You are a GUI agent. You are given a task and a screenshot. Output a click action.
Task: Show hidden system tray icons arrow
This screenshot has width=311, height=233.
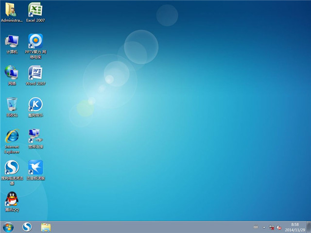pos(264,228)
